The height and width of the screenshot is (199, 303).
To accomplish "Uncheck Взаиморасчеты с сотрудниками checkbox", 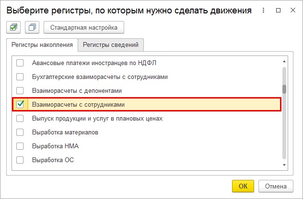I will [x=20, y=104].
